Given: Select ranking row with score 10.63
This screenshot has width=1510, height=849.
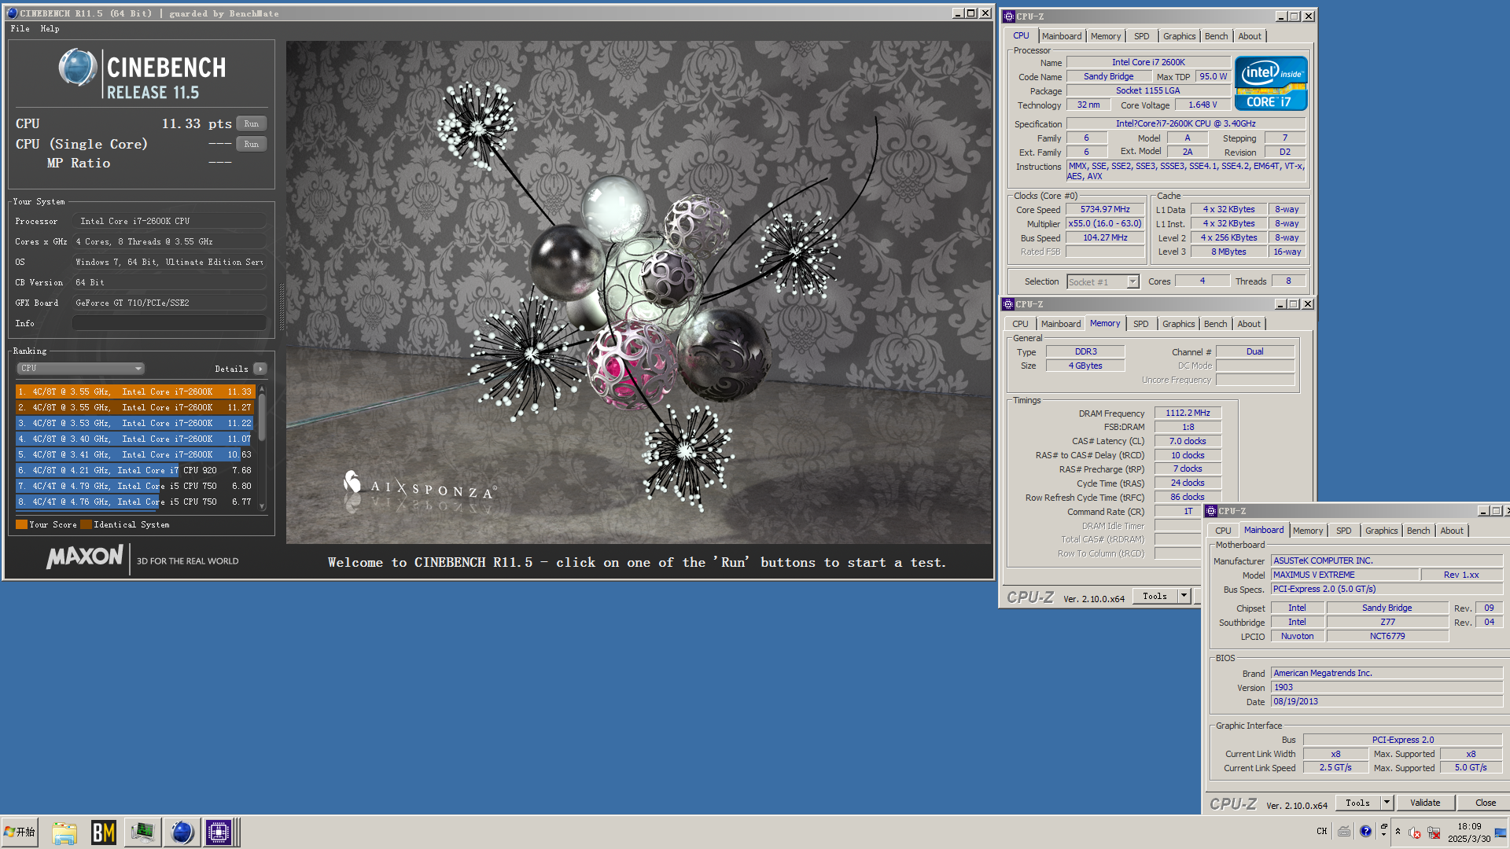Looking at the screenshot, I should [135, 454].
